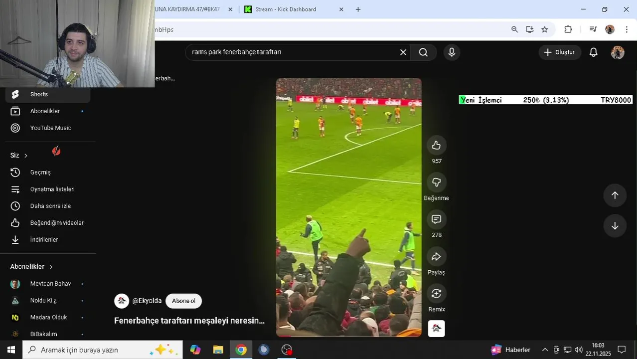The height and width of the screenshot is (359, 637).
Task: Dislike the short via Beğenme button
Action: [436, 182]
